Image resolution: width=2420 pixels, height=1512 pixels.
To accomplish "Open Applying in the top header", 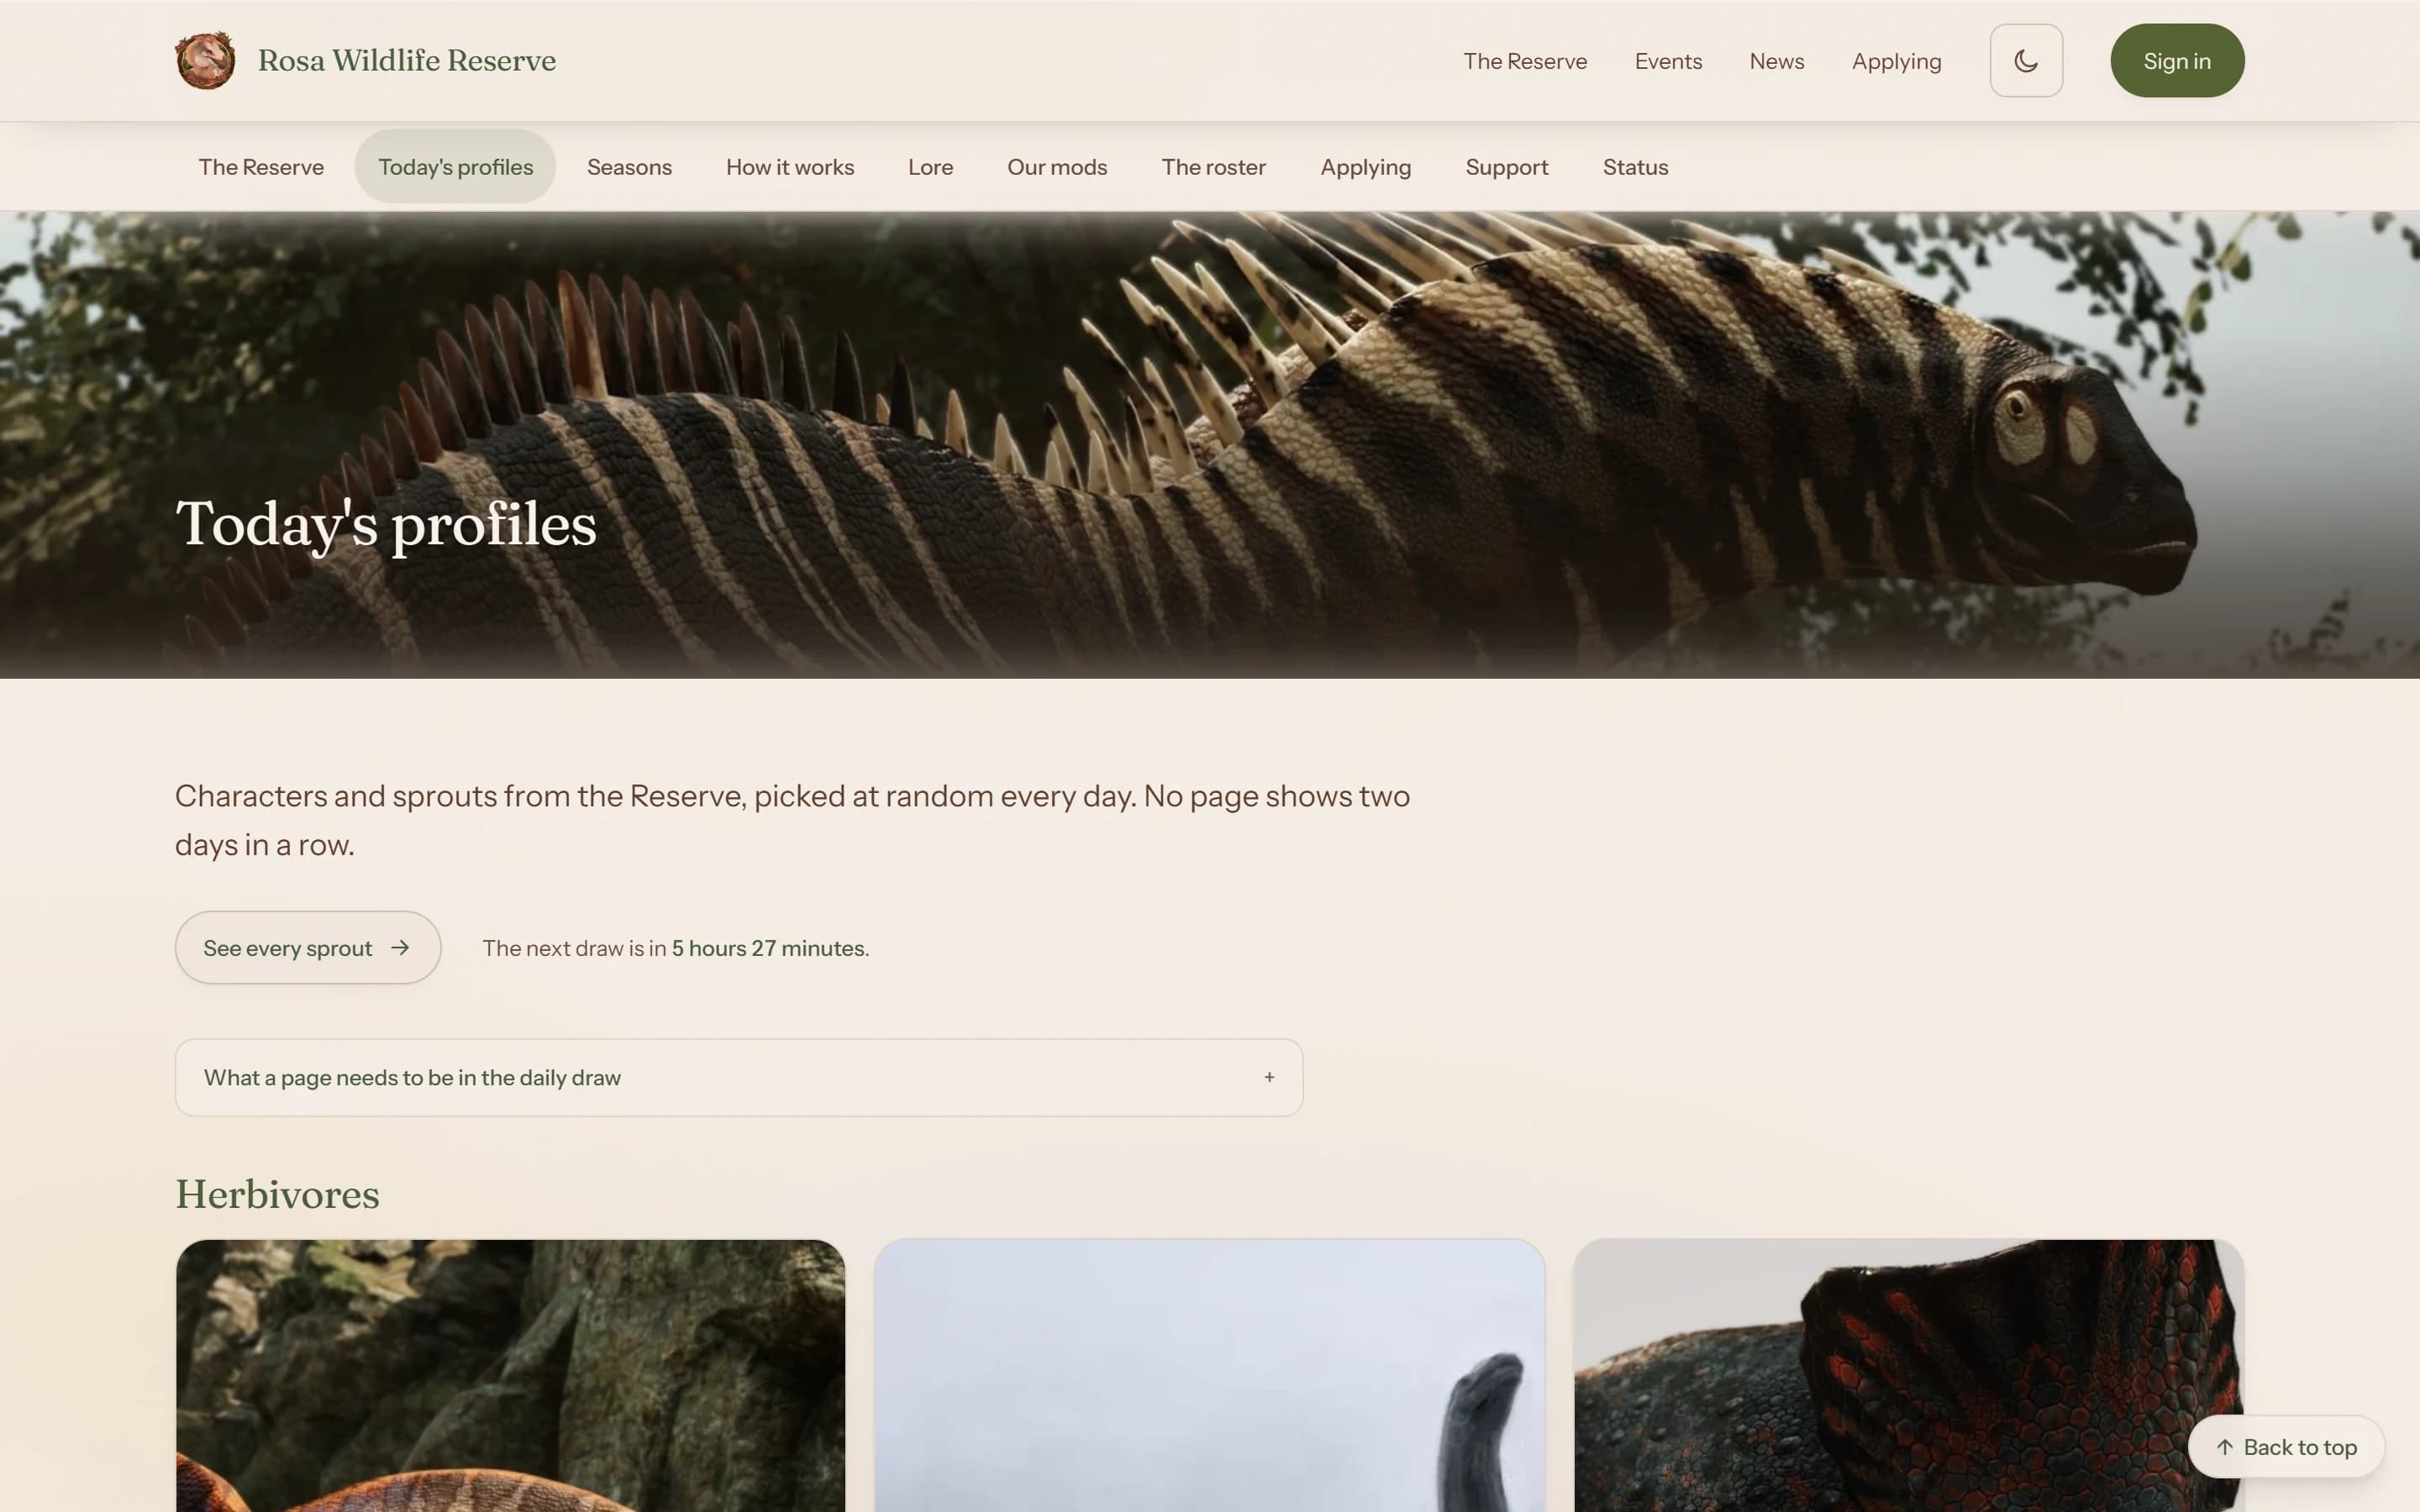I will (x=1896, y=61).
